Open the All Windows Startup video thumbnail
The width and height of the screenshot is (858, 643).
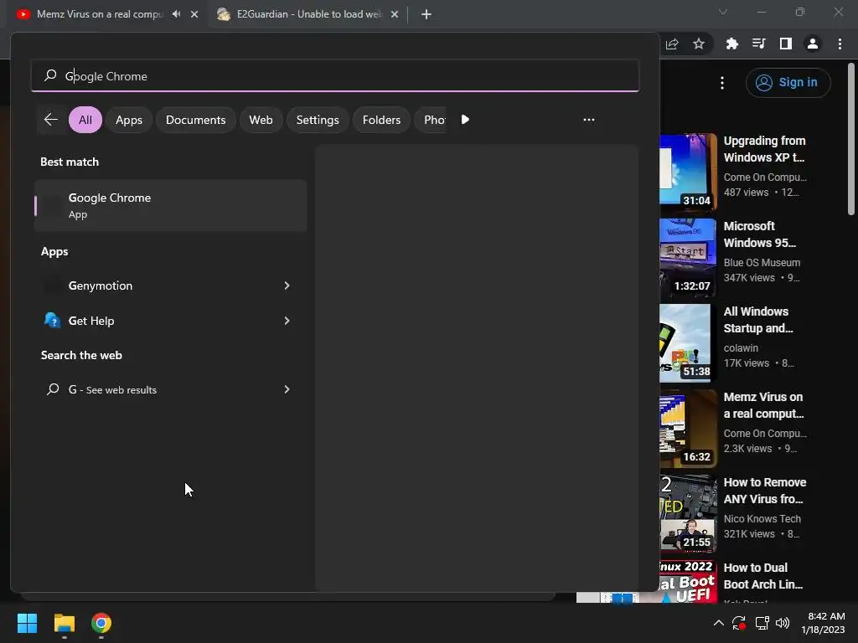tap(688, 342)
